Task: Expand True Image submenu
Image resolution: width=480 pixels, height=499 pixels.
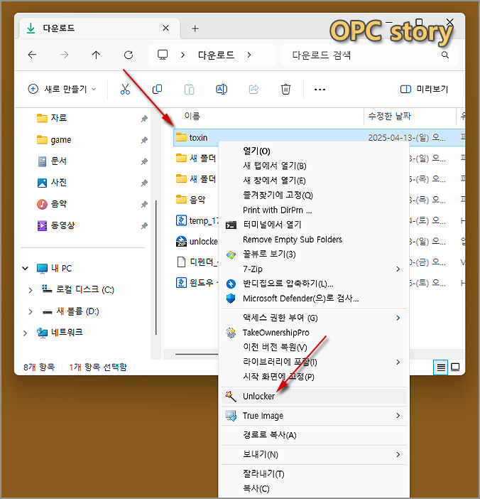Action: tap(398, 416)
